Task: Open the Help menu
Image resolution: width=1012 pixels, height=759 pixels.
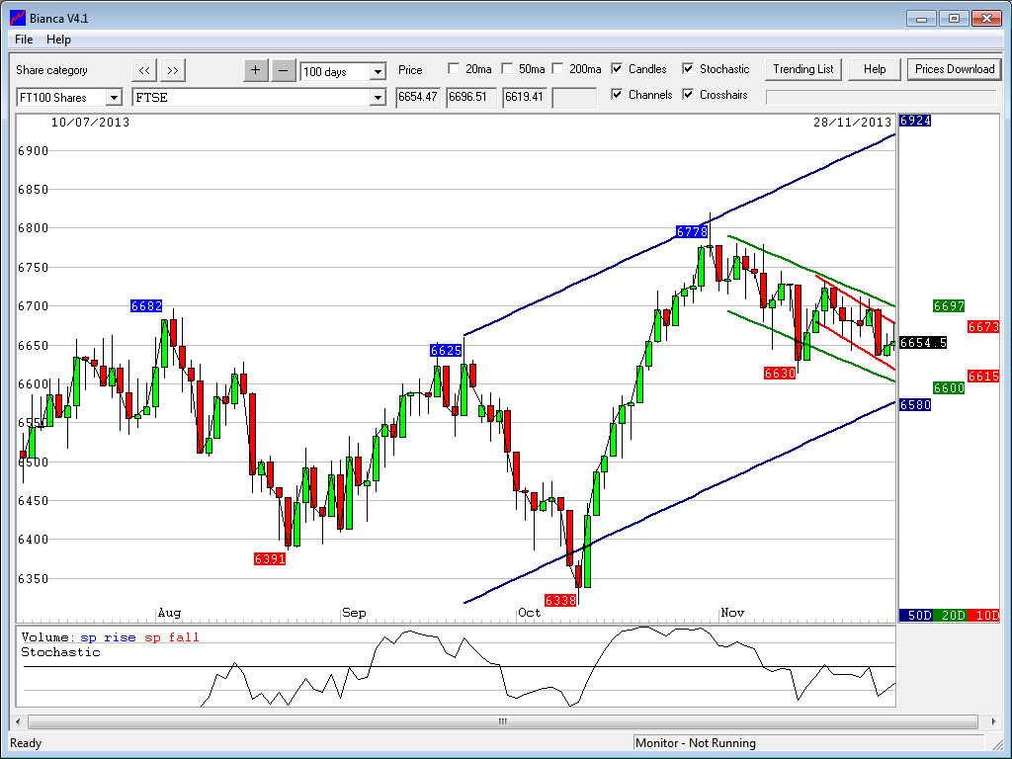Action: tap(59, 40)
